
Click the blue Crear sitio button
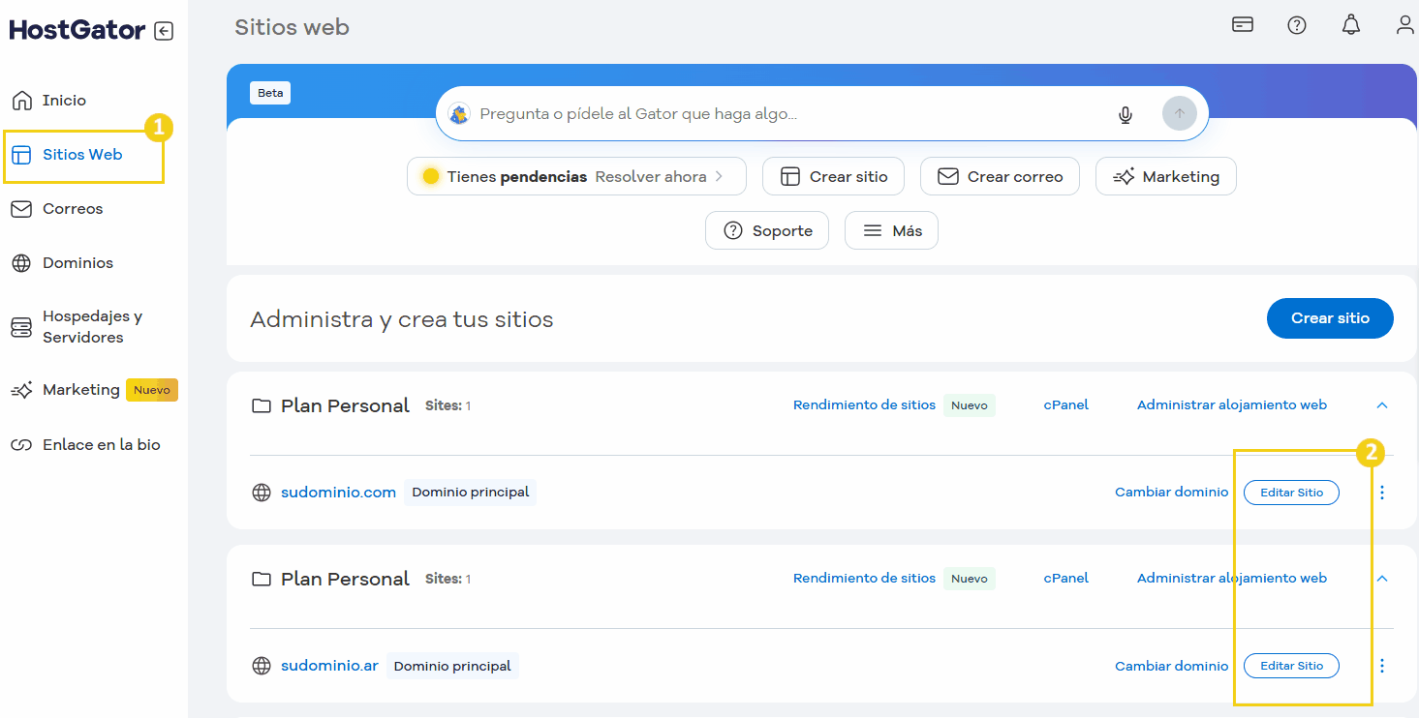click(1330, 318)
